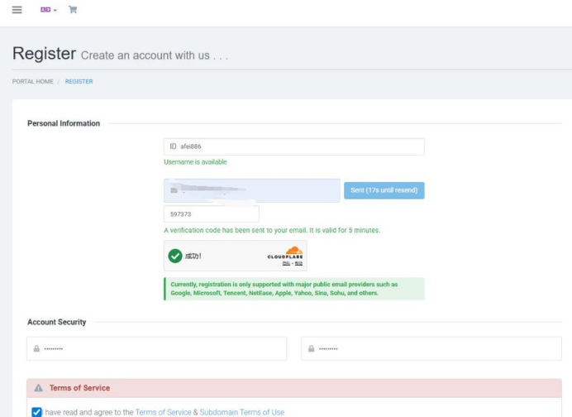Click the verification code sent message
Image resolution: width=572 pixels, height=417 pixels.
tap(272, 230)
